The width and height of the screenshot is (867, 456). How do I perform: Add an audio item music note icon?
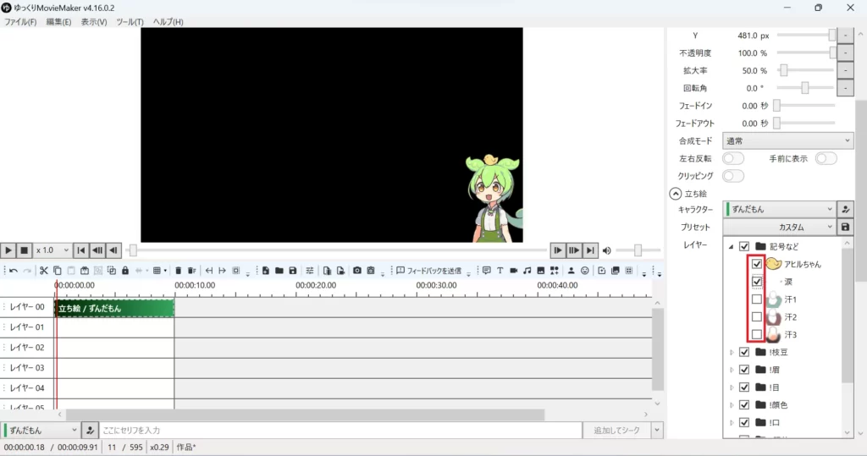tap(527, 271)
